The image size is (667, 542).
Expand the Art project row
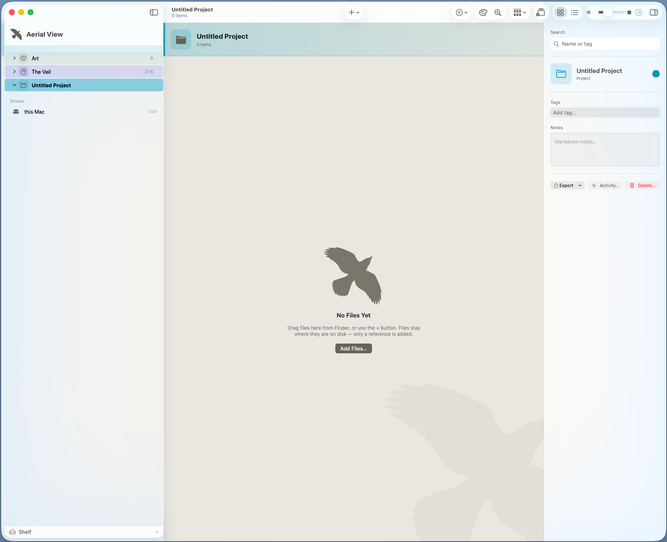(x=14, y=58)
